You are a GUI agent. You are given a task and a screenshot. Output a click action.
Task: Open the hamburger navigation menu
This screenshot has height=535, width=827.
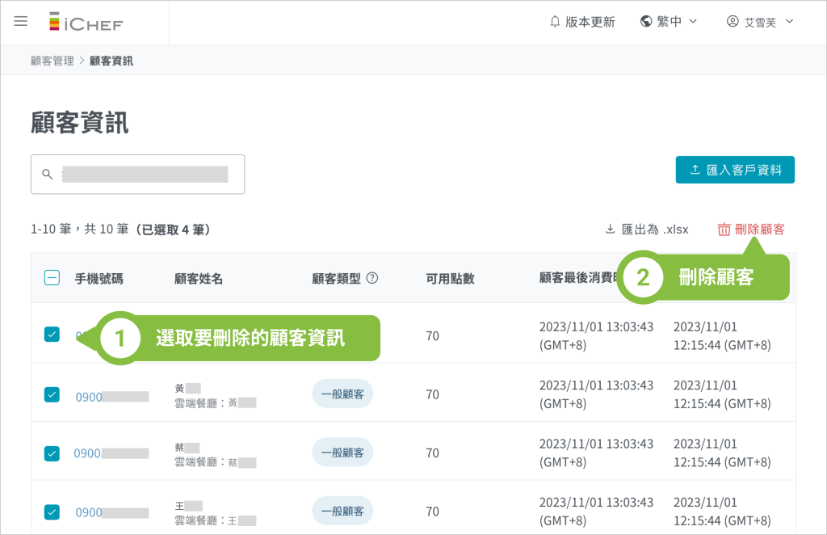pos(21,22)
